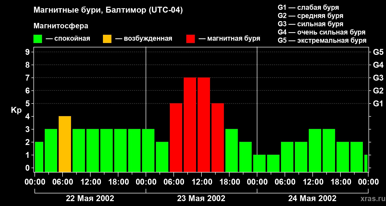Click the G3 label on the right axis
Image resolution: width=386 pixels, height=206 pixels.
[378, 78]
